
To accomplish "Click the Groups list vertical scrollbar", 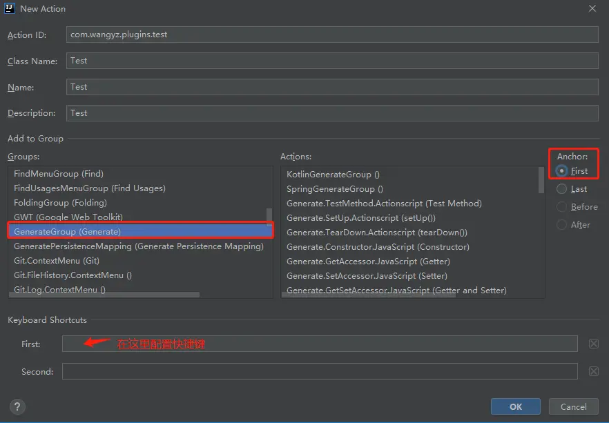I will coord(269,217).
